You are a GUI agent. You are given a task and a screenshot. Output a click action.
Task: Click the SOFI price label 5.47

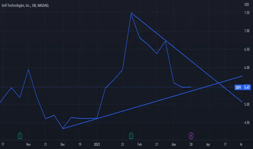coord(243,88)
